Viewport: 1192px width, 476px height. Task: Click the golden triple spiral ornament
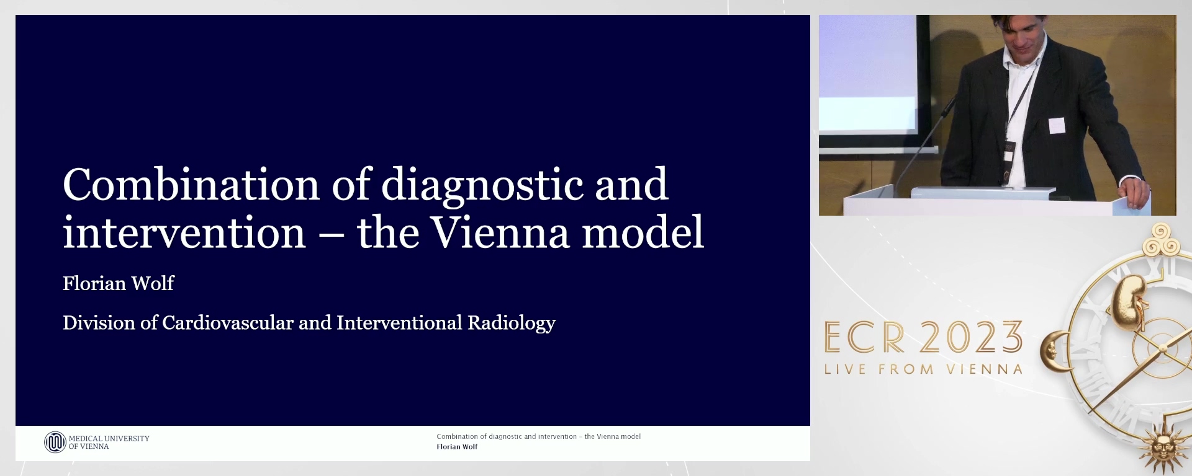(1162, 240)
